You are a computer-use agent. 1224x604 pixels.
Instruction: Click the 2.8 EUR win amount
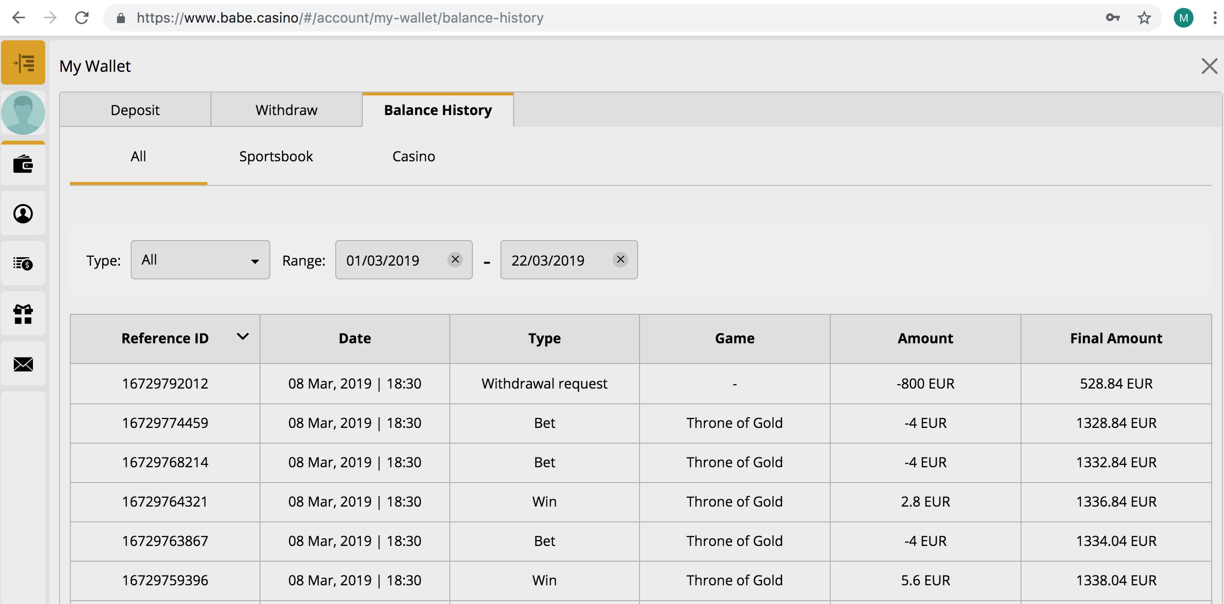coord(926,502)
